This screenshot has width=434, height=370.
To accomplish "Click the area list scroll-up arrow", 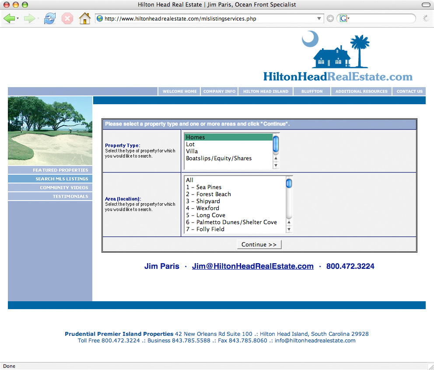I will click(x=289, y=222).
